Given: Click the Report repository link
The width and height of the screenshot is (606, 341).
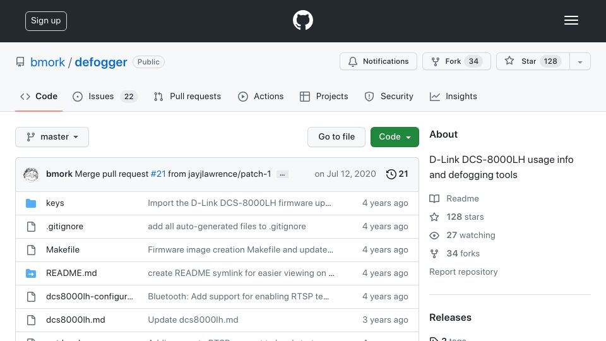Looking at the screenshot, I should point(463,272).
